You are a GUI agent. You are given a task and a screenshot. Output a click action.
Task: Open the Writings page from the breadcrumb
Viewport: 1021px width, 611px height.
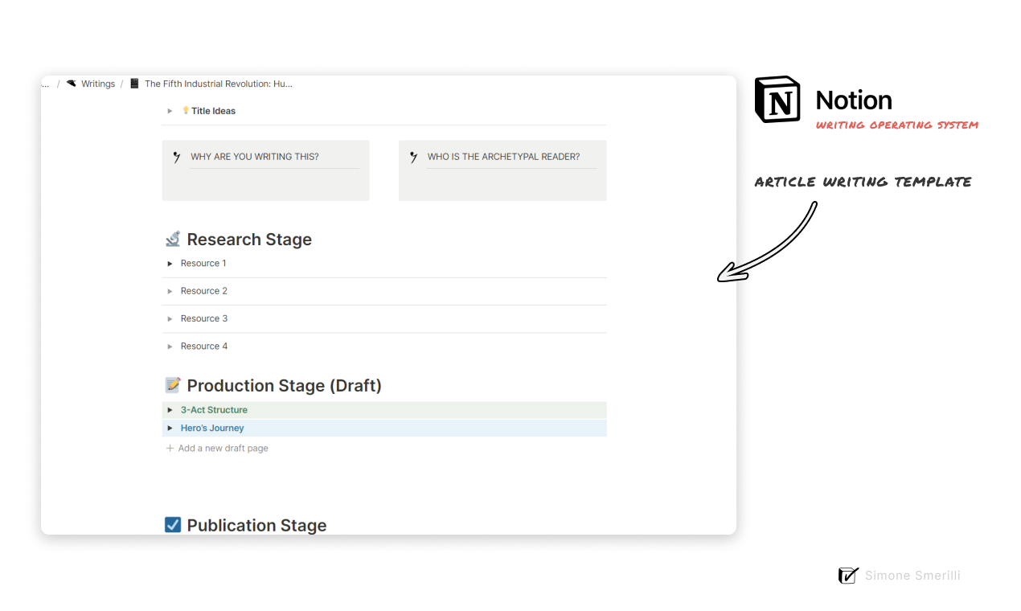coord(98,84)
